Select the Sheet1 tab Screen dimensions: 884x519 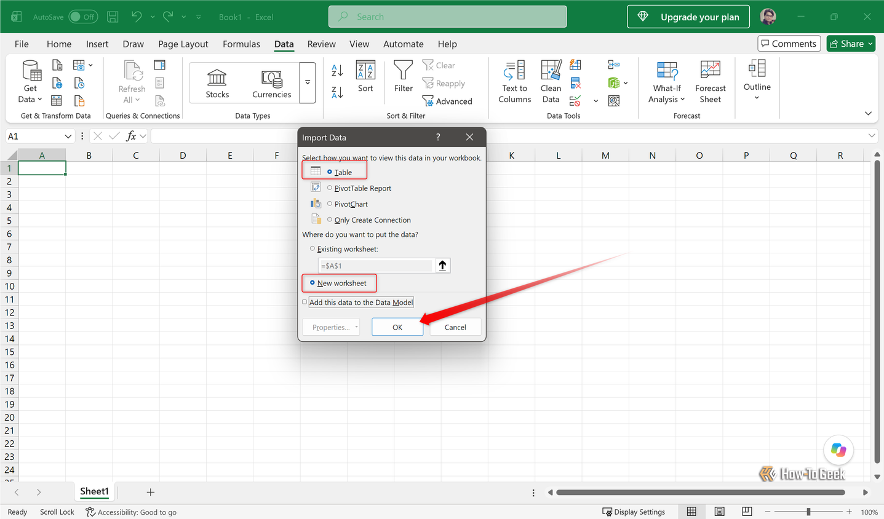pos(94,491)
